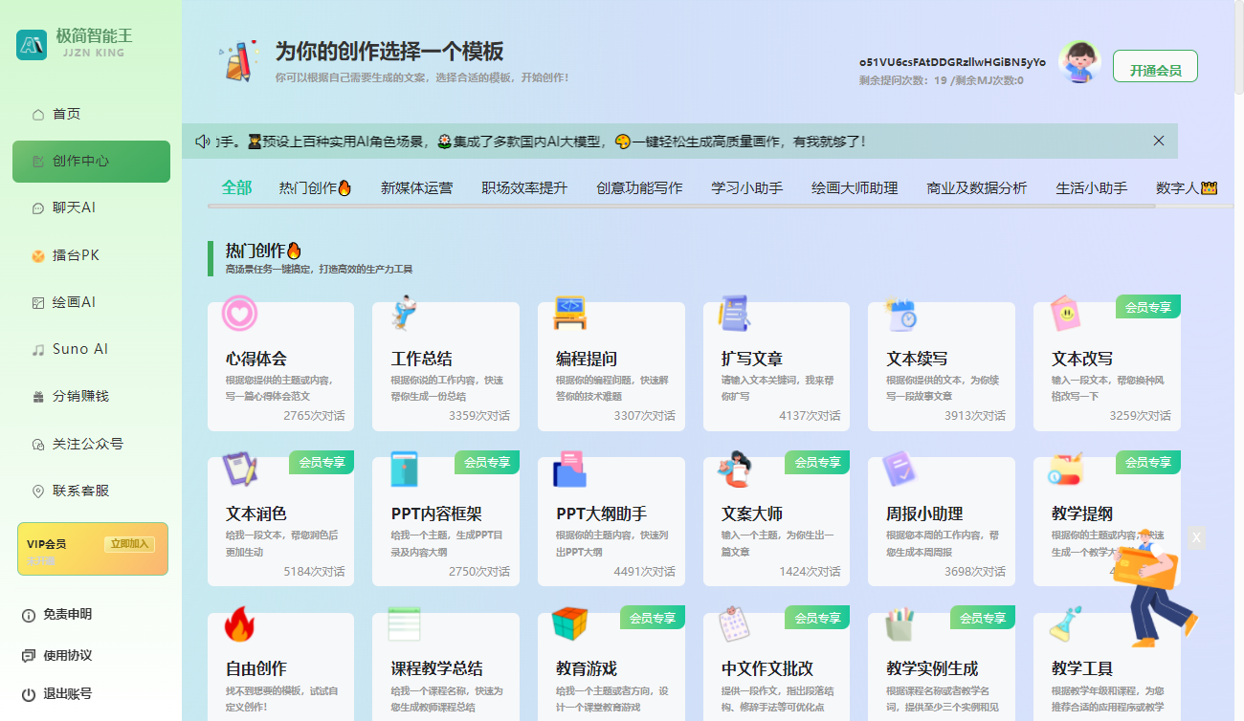Click the 联系客服 location pin icon

[x=38, y=492]
